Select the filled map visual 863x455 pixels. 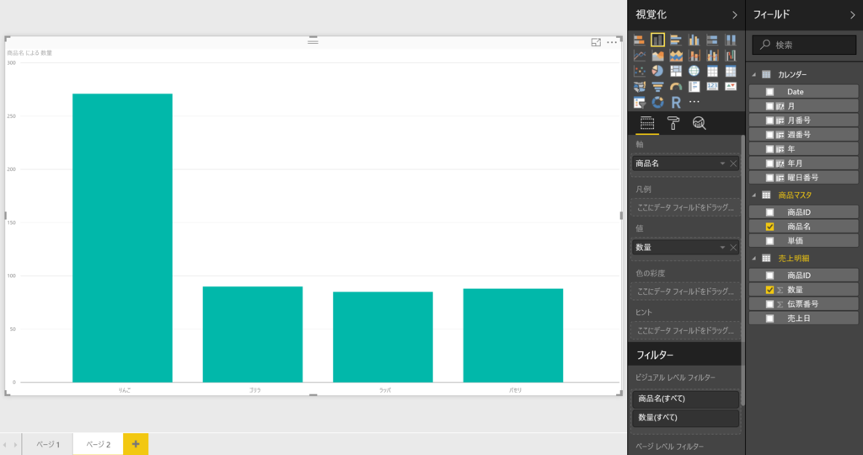[x=639, y=87]
